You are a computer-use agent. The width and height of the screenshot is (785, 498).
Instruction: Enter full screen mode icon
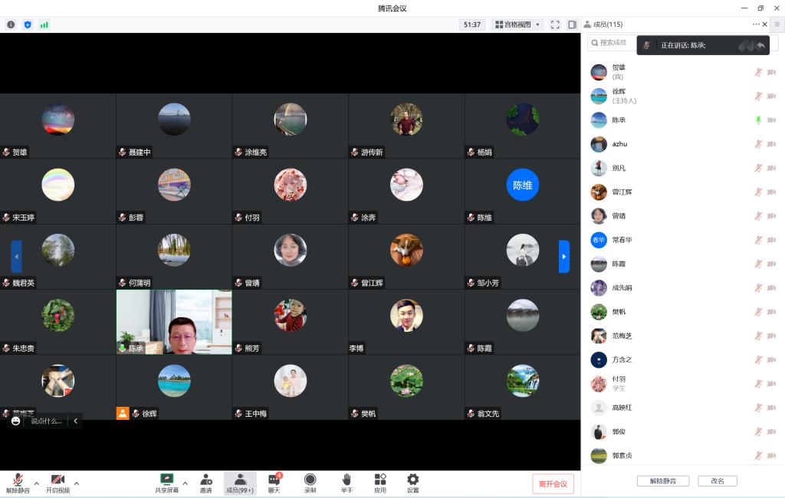556,25
